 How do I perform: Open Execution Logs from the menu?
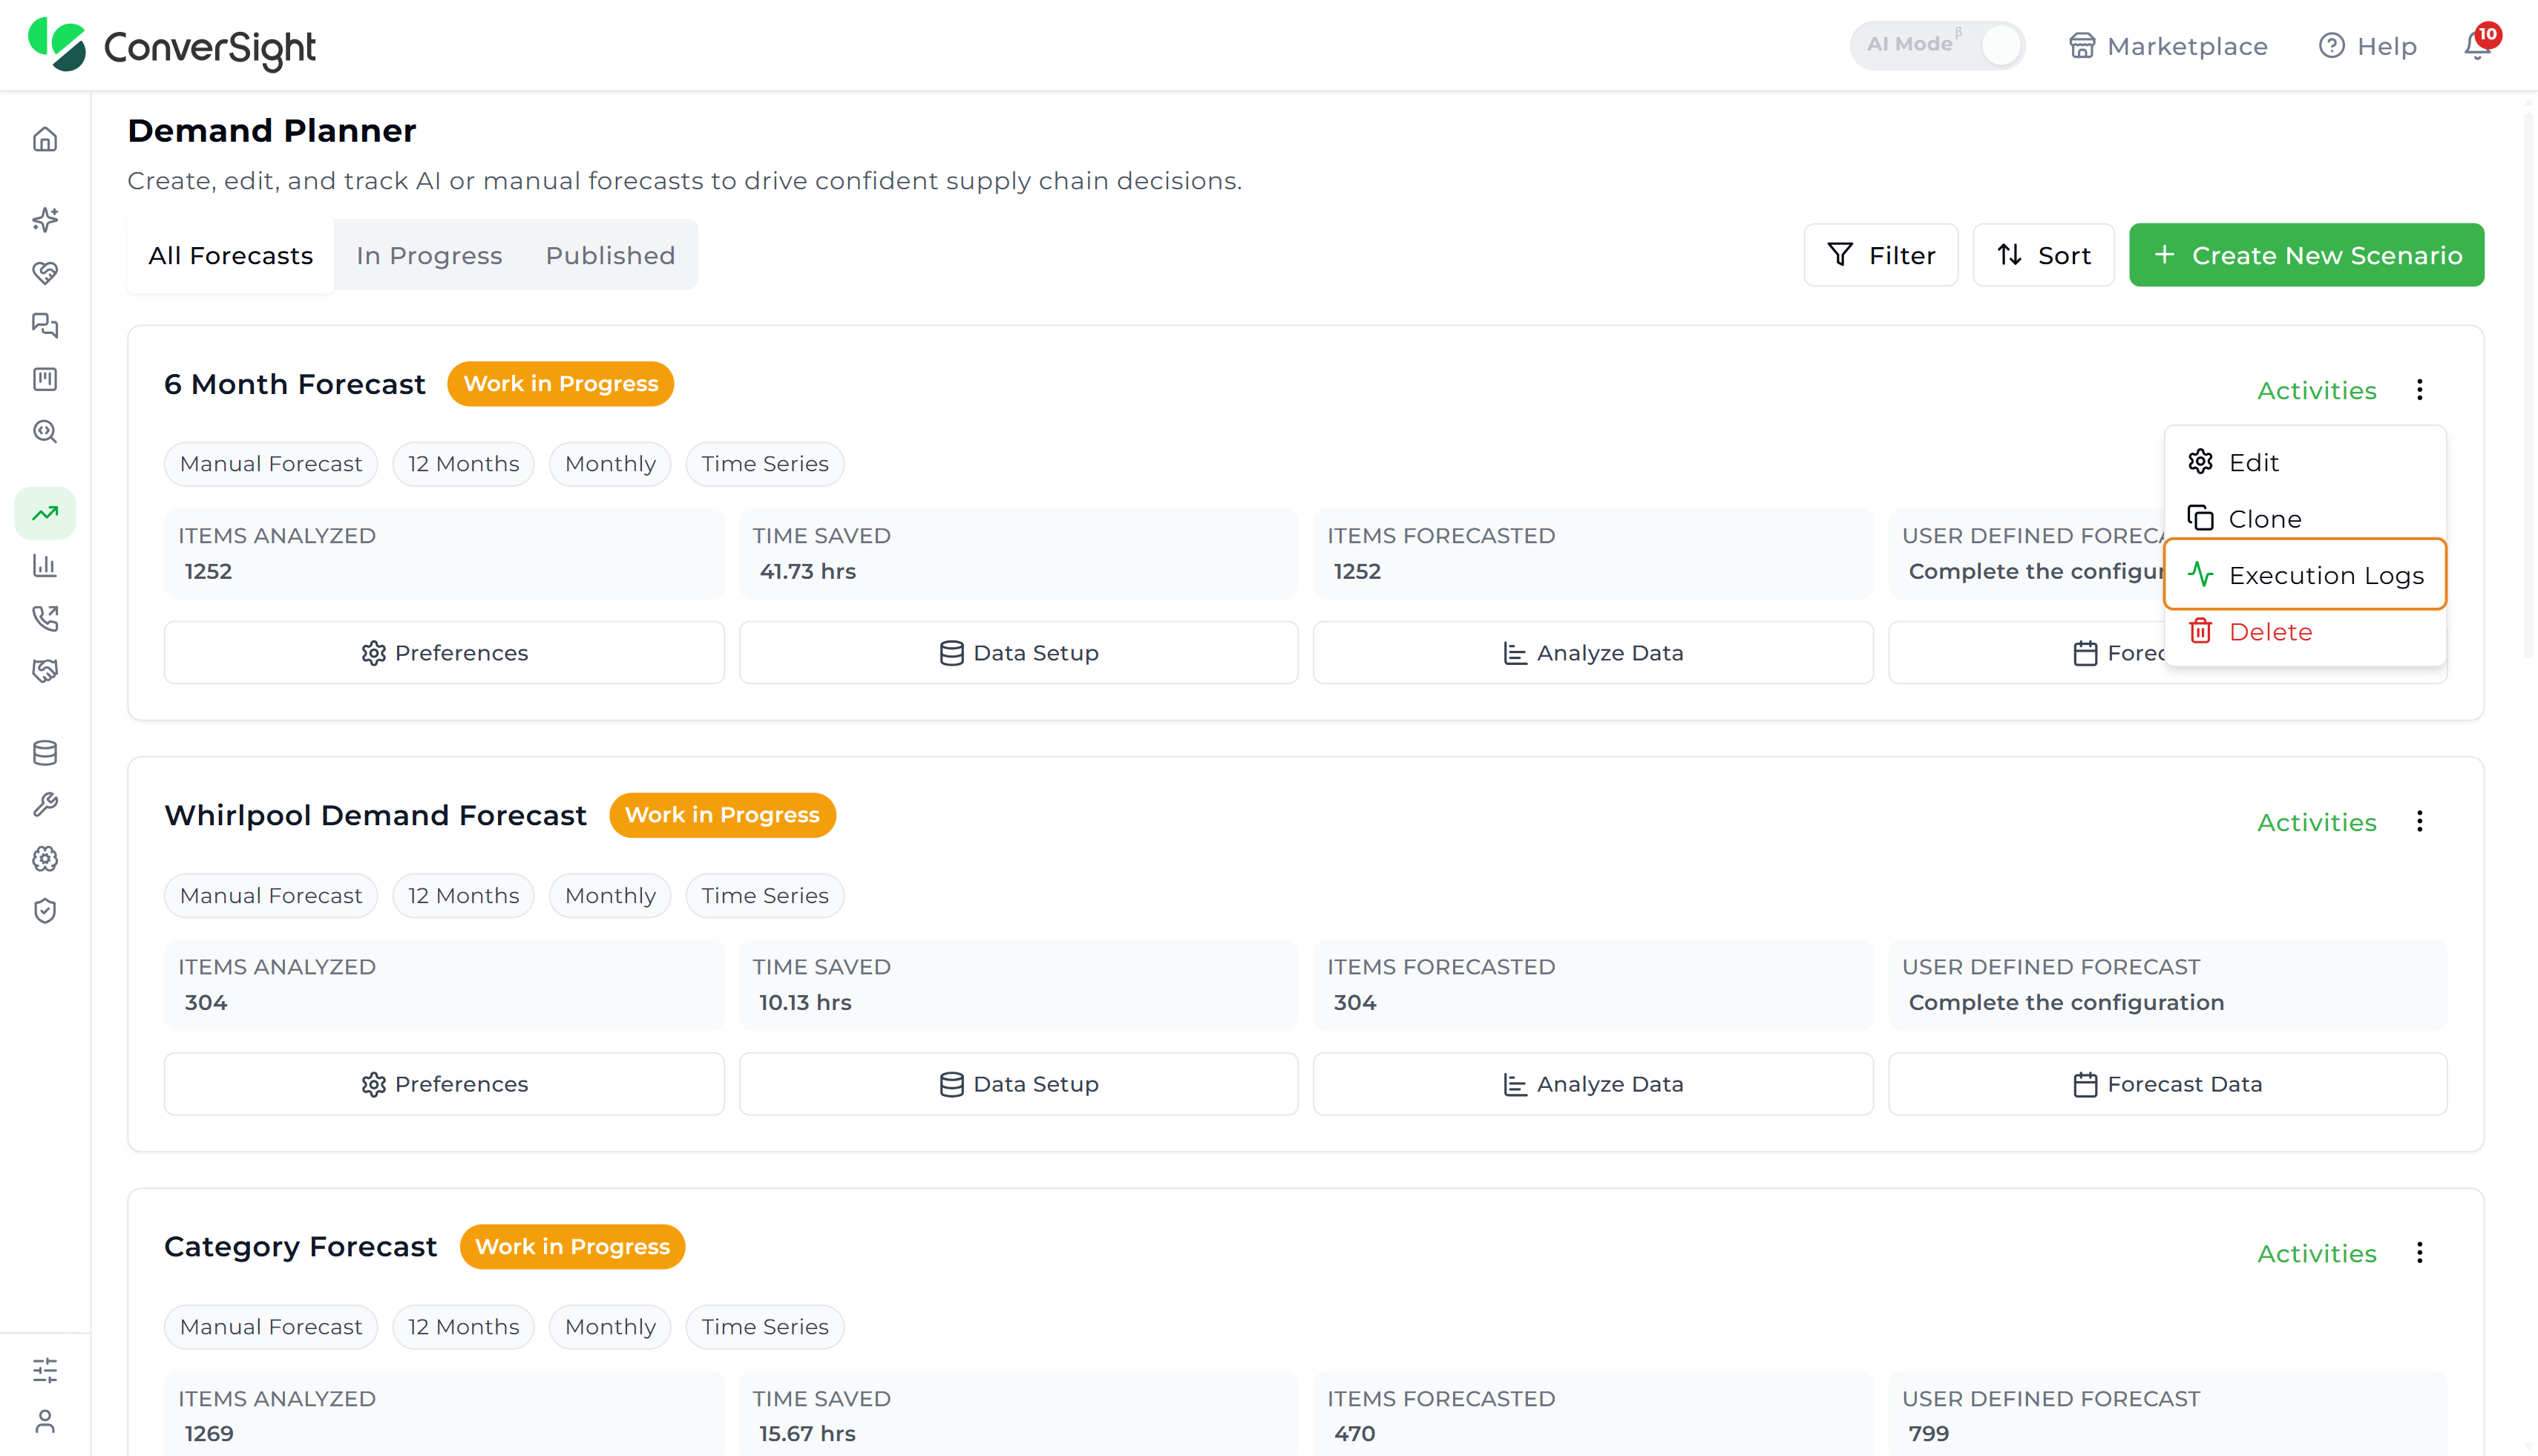point(2305,575)
